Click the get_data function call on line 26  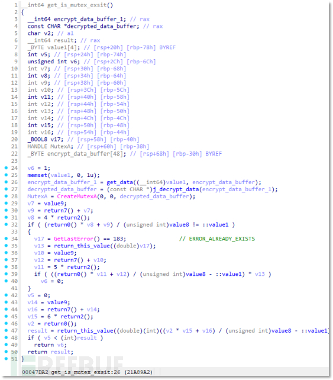pos(120,182)
